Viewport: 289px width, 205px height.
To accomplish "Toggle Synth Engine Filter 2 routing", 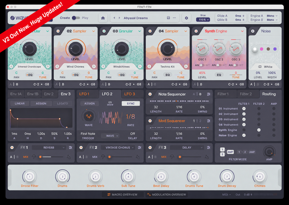I will (259, 130).
